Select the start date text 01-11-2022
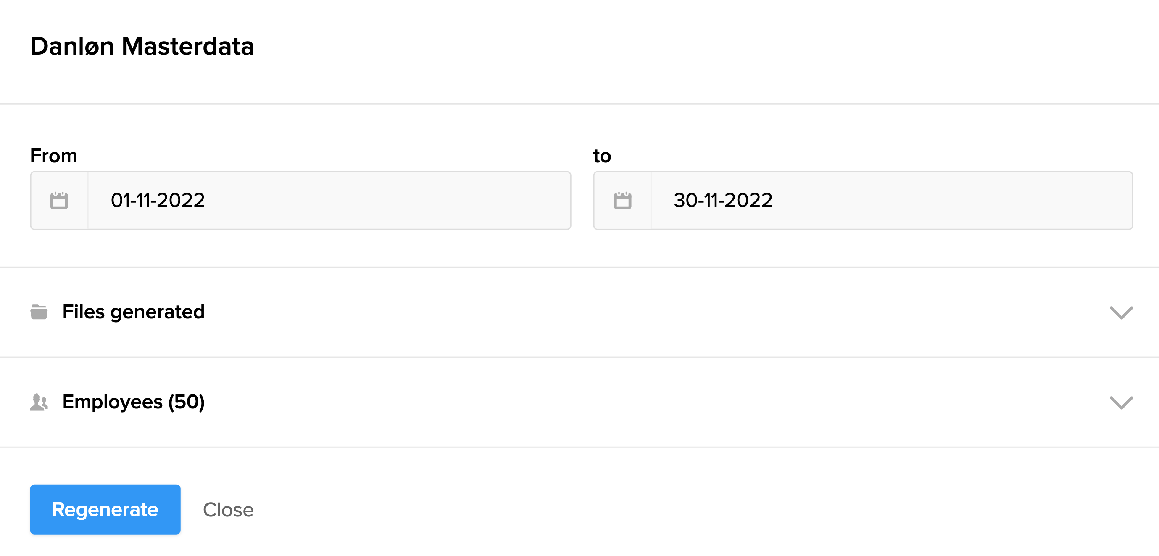Image resolution: width=1159 pixels, height=556 pixels. tap(158, 200)
